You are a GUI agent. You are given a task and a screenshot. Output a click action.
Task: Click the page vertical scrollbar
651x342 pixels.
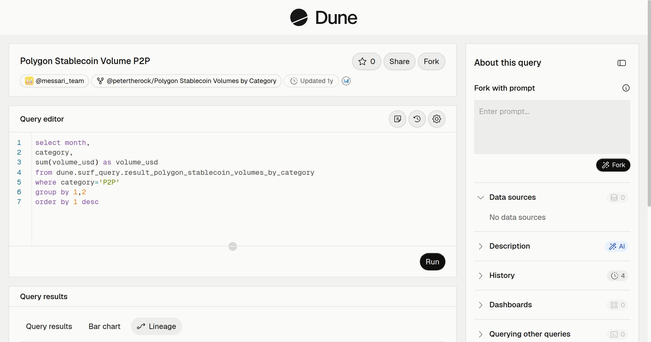click(649, 103)
